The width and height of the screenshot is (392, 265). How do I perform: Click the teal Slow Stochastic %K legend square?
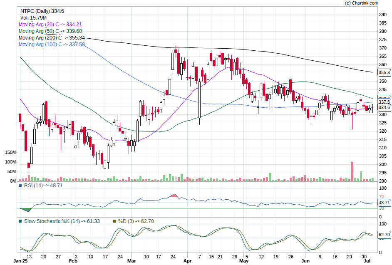point(20,221)
